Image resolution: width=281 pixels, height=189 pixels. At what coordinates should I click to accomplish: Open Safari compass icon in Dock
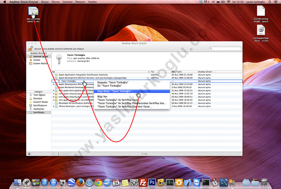point(89,182)
